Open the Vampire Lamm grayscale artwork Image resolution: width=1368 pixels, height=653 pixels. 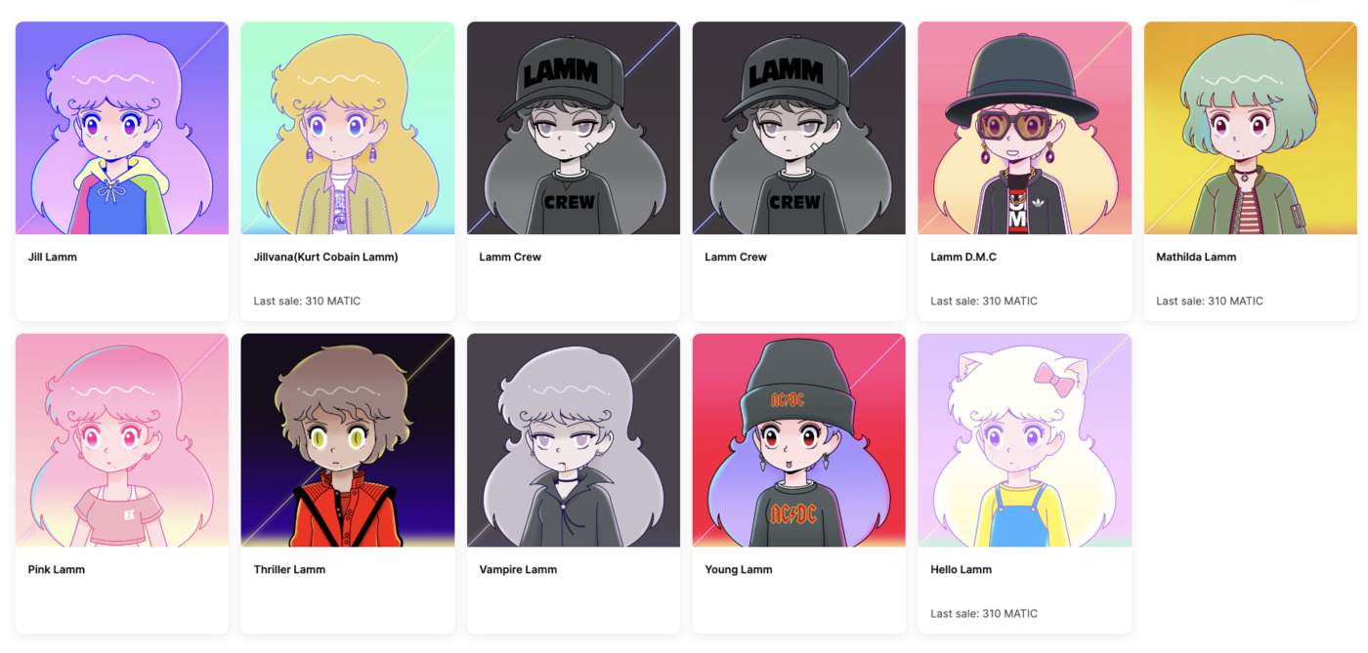(x=574, y=440)
